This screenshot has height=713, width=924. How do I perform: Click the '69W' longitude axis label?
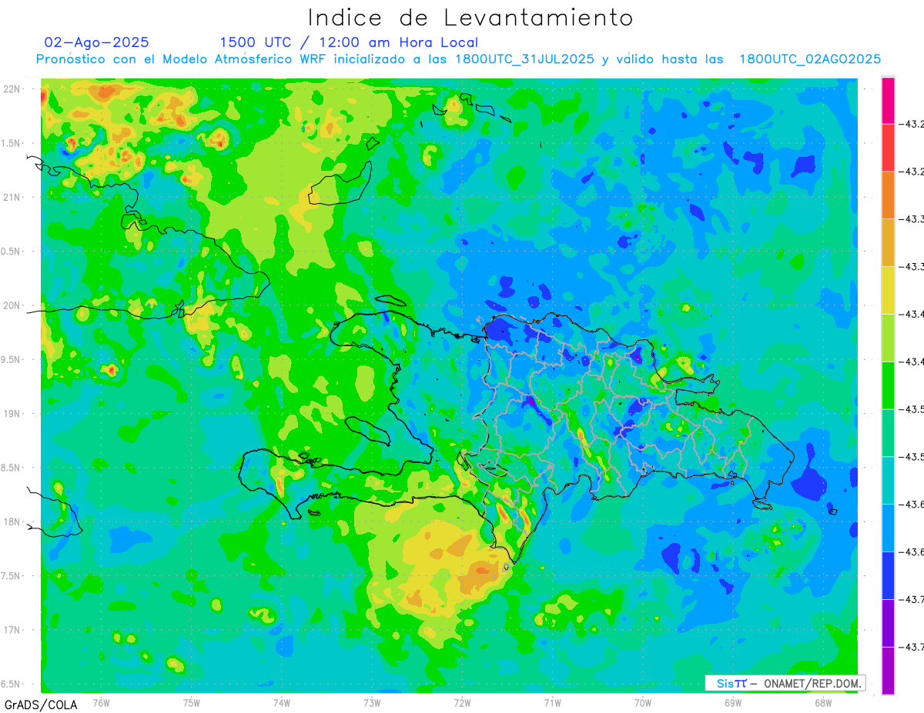732,702
